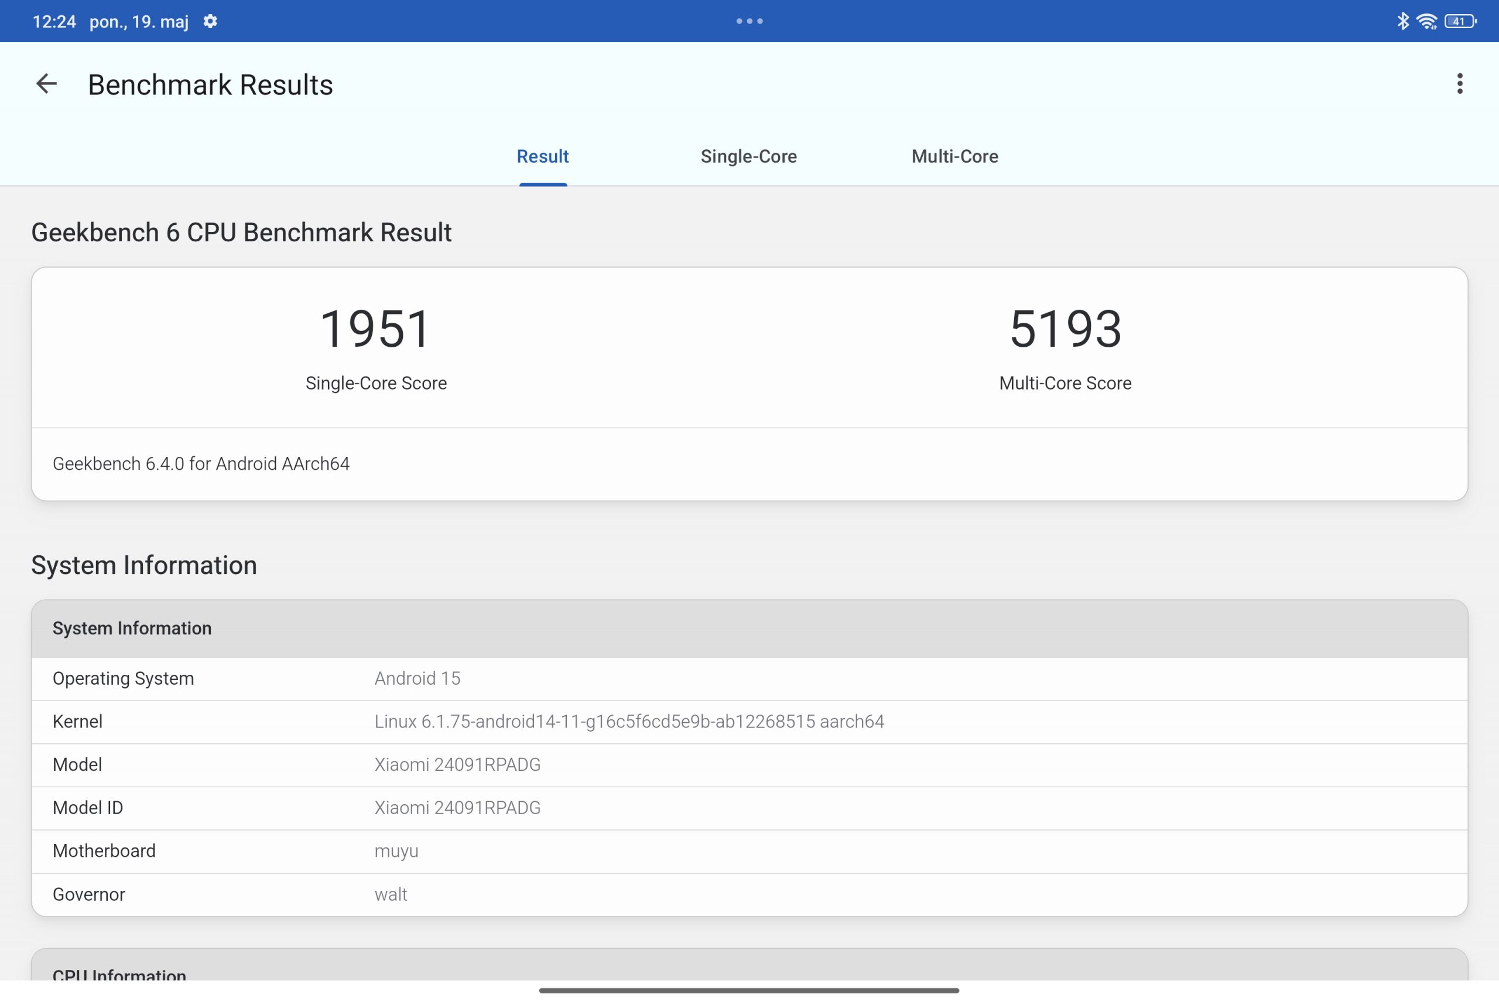Screen dimensions: 1499x1001
Task: Tap the System Information table header
Action: [749, 629]
